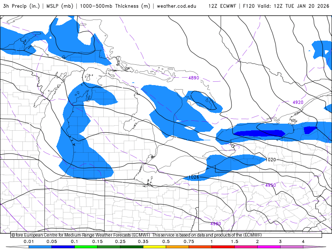Click the "12Z ECMWF" model label

(x=222, y=6)
